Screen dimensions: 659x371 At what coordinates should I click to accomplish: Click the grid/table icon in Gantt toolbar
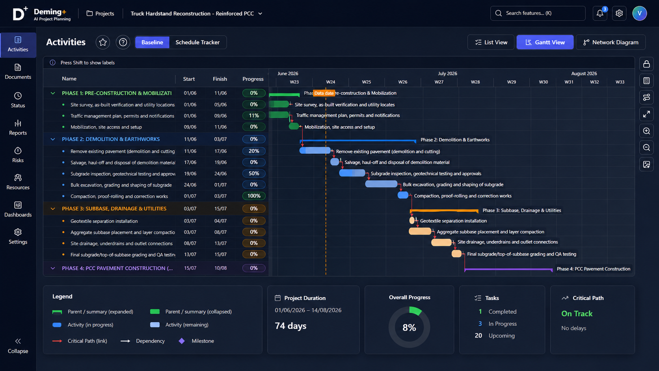pyautogui.click(x=646, y=81)
